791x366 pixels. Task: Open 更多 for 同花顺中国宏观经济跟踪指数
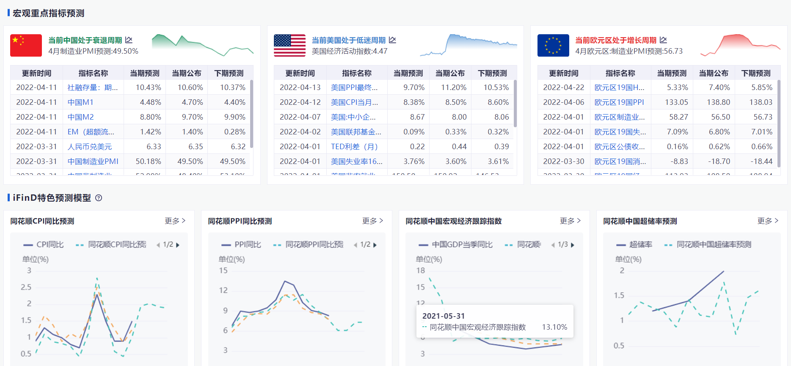pos(571,221)
